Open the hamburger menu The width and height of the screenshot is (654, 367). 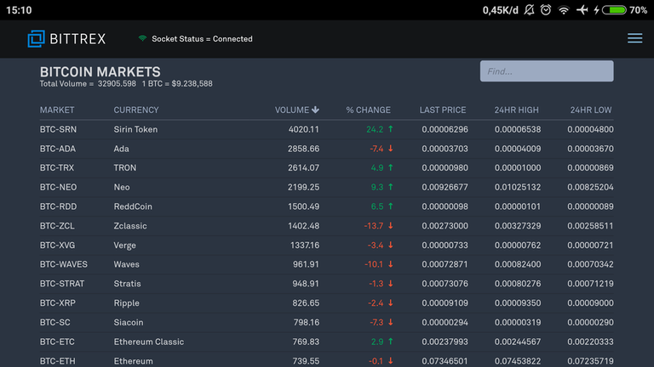tap(634, 38)
